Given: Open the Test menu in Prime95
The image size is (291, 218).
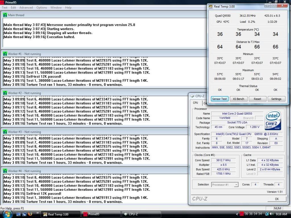Looking at the screenshot, I should (x=5, y=8).
